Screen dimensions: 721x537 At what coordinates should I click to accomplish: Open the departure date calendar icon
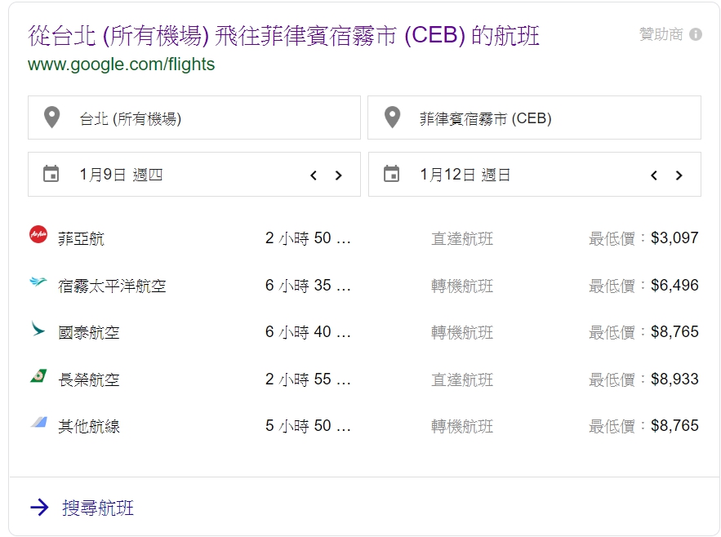click(x=52, y=174)
